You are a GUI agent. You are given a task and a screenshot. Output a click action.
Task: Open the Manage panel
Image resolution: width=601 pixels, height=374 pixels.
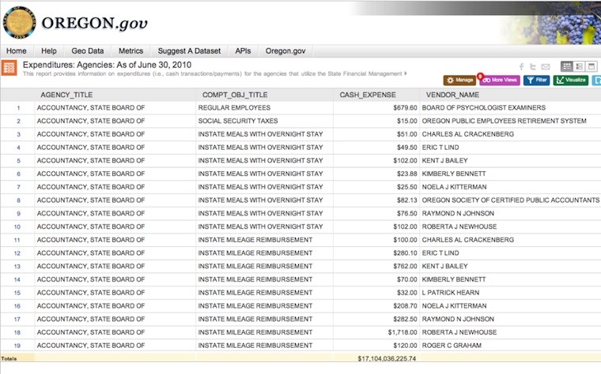click(459, 80)
